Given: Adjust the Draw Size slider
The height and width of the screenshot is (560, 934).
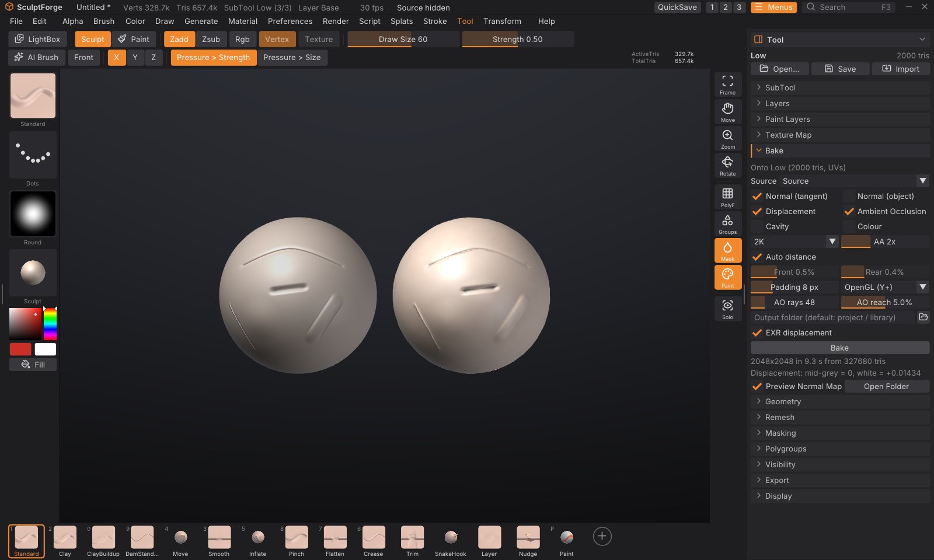Looking at the screenshot, I should click(x=403, y=39).
